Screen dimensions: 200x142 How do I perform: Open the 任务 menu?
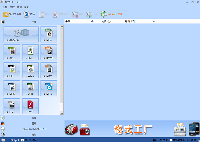point(5,7)
